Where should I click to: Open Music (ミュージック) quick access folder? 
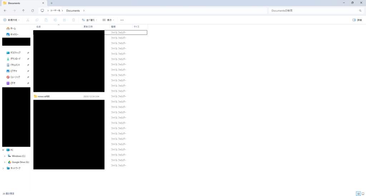pos(15,77)
